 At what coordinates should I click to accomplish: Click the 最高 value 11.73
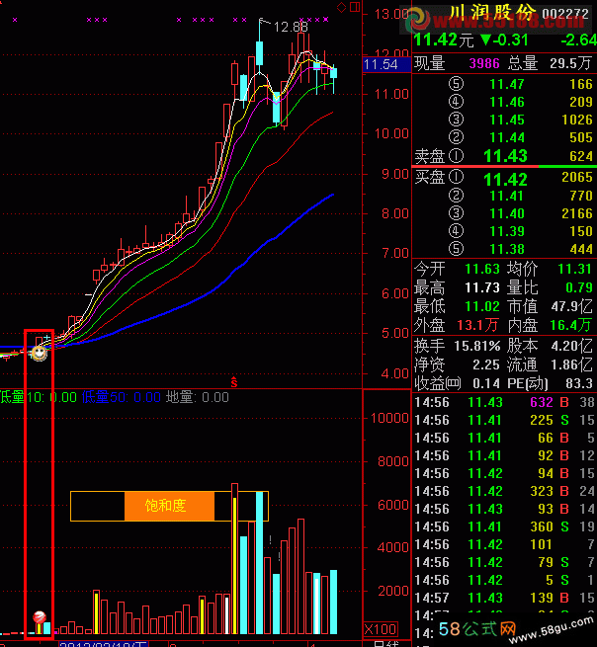(481, 287)
